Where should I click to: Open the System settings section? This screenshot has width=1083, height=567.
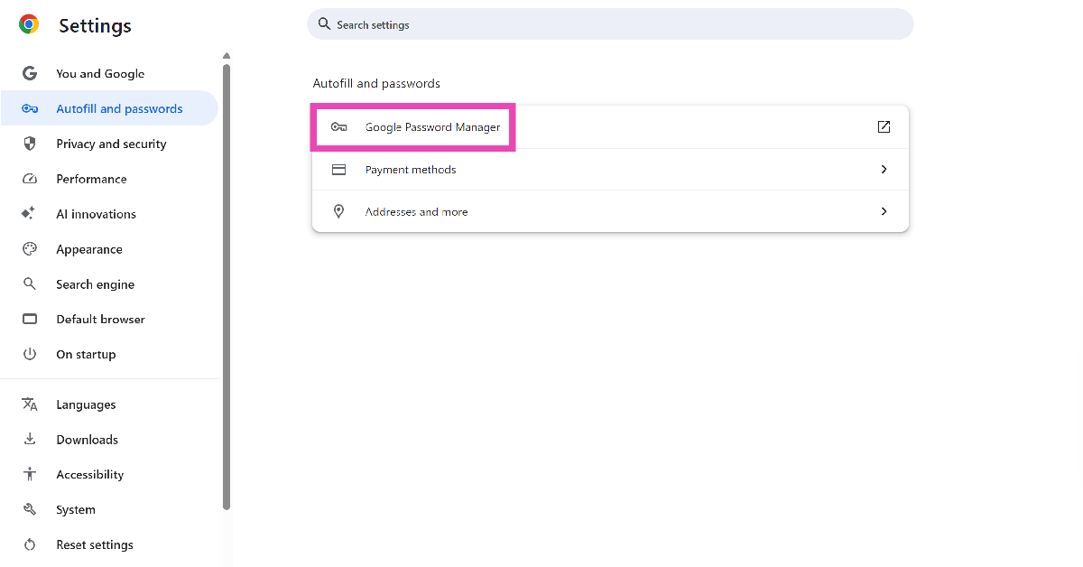coord(109,510)
